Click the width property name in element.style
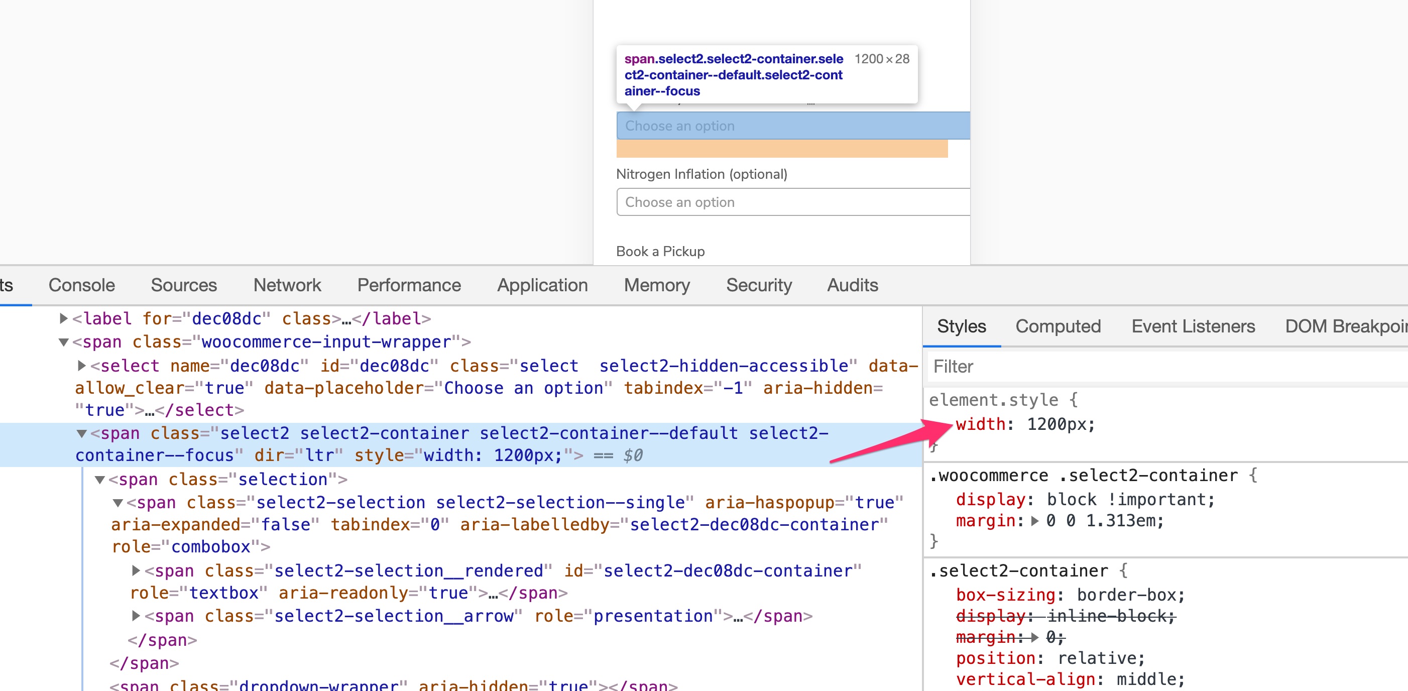The height and width of the screenshot is (691, 1408). click(x=981, y=424)
